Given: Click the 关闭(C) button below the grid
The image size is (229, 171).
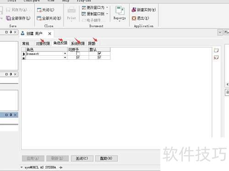Looking at the screenshot, I should [82, 158].
